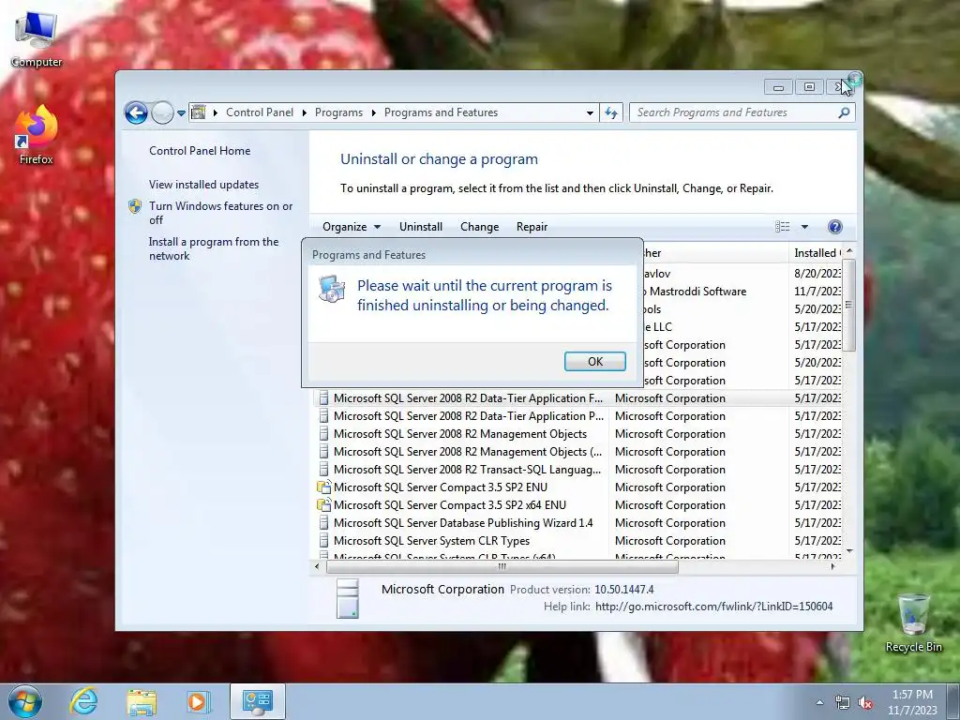
Task: Open the More view options dropdown arrow
Action: [x=804, y=227]
